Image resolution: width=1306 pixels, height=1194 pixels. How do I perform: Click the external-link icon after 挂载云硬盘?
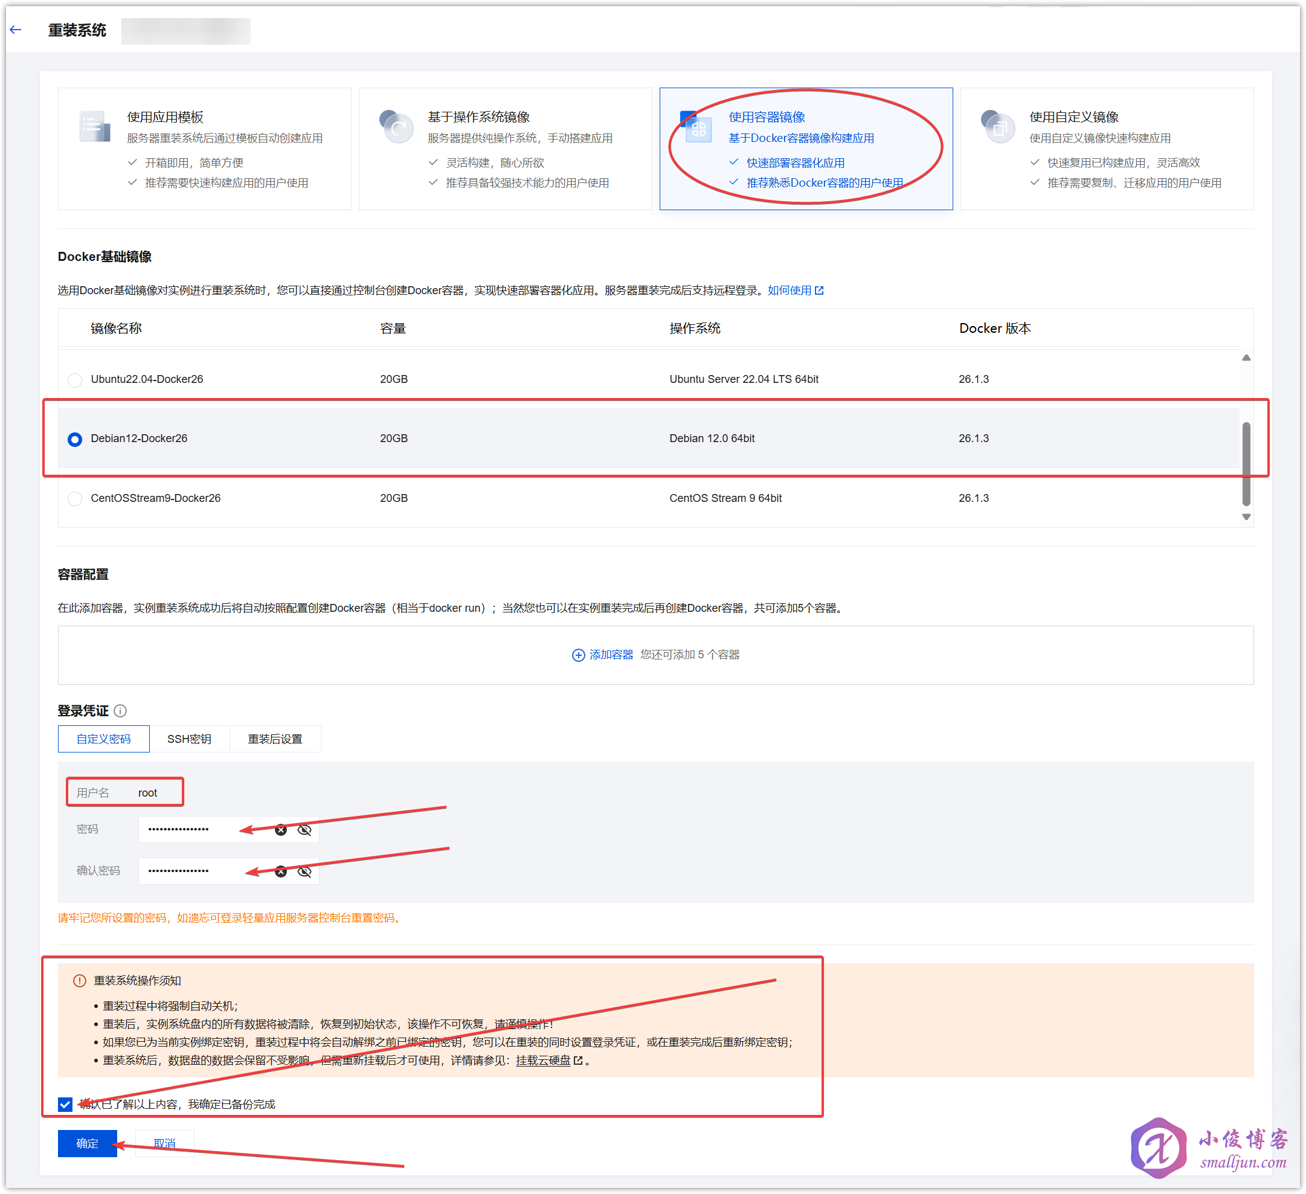[x=578, y=1060]
